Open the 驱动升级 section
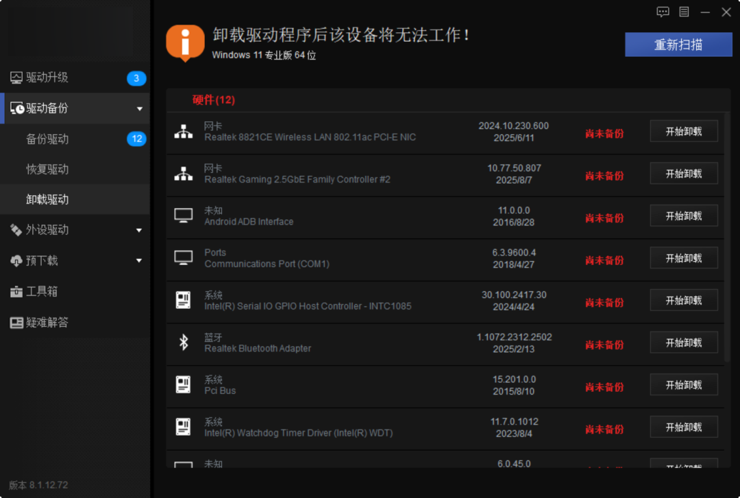 (x=75, y=77)
